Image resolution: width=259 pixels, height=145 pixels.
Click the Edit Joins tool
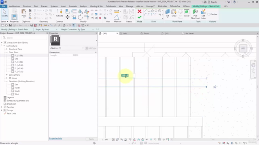(x=203, y=14)
